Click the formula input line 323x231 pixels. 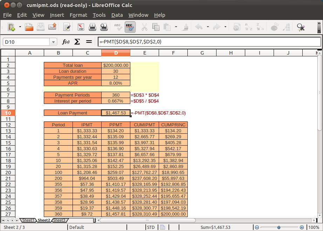pos(209,42)
